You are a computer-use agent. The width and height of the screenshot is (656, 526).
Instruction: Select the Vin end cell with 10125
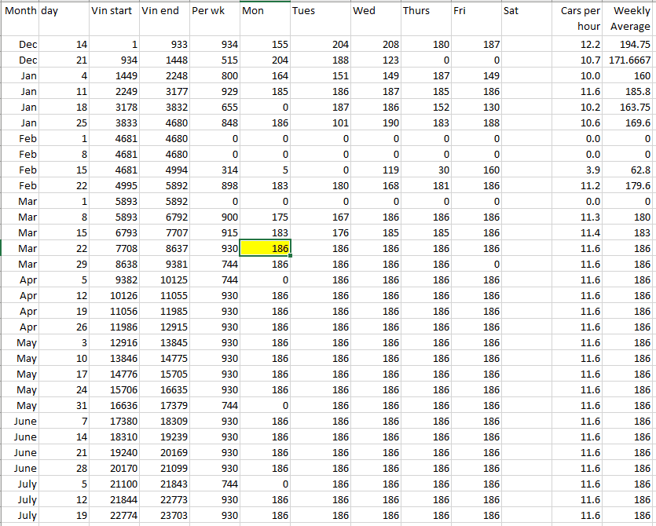164,279
